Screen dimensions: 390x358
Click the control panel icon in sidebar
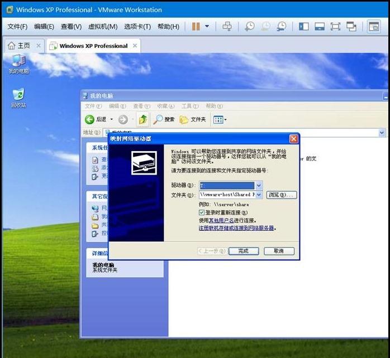point(95,234)
